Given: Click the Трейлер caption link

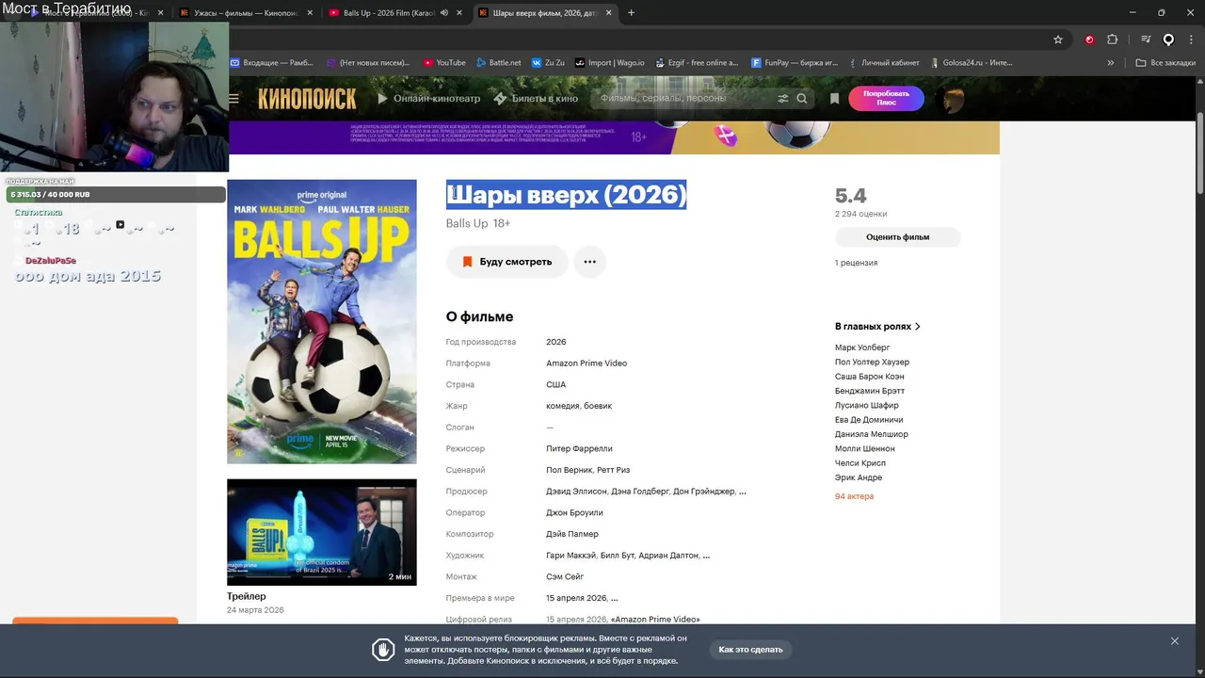Looking at the screenshot, I should click(247, 596).
